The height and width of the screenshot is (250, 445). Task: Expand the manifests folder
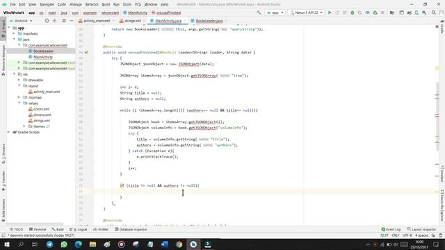(x=14, y=33)
